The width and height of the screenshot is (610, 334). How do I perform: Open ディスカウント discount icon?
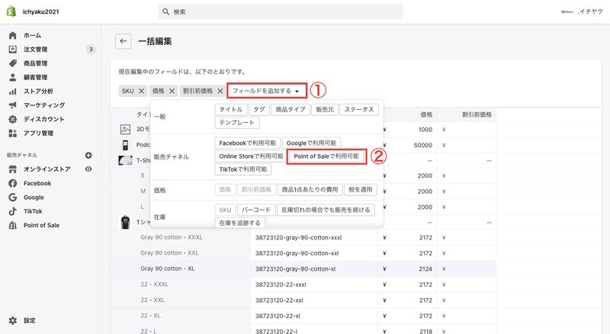tap(13, 119)
